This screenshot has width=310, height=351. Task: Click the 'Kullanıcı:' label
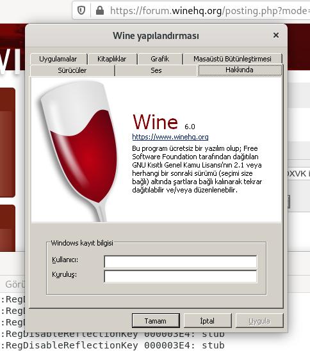65,260
